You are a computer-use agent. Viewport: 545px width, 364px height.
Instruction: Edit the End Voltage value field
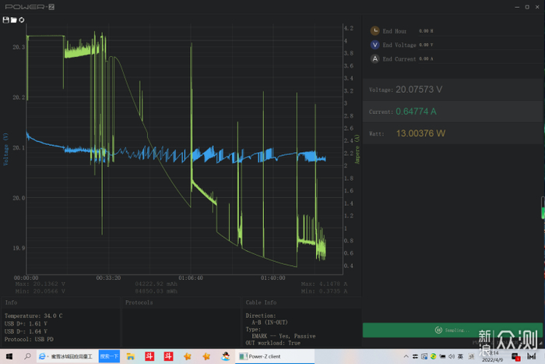[x=426, y=45]
